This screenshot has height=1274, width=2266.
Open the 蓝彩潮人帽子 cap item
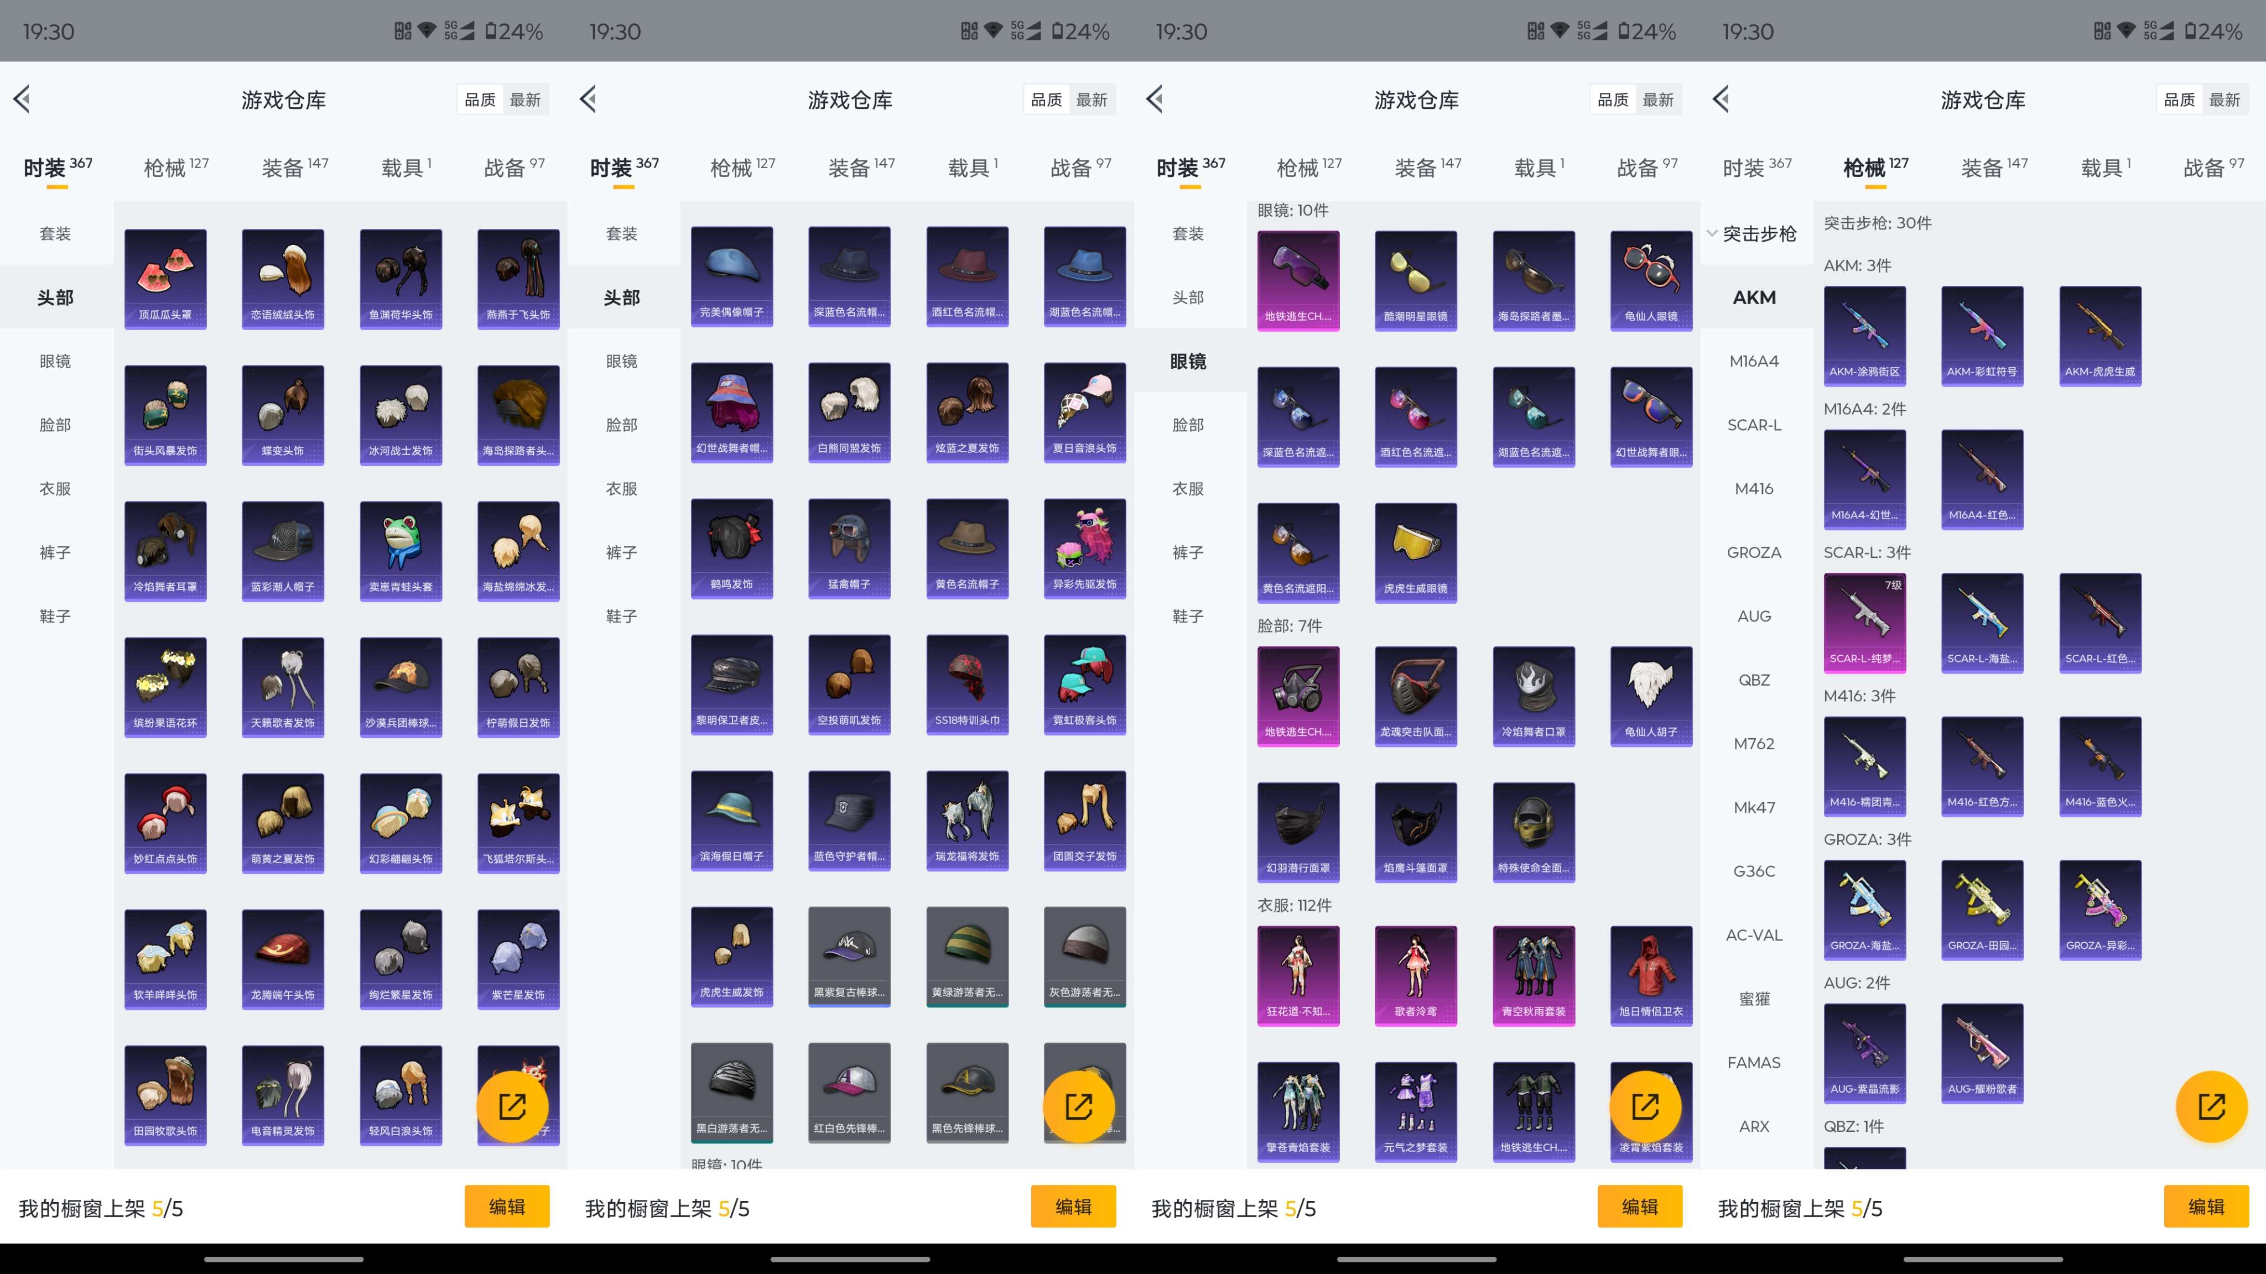point(283,551)
